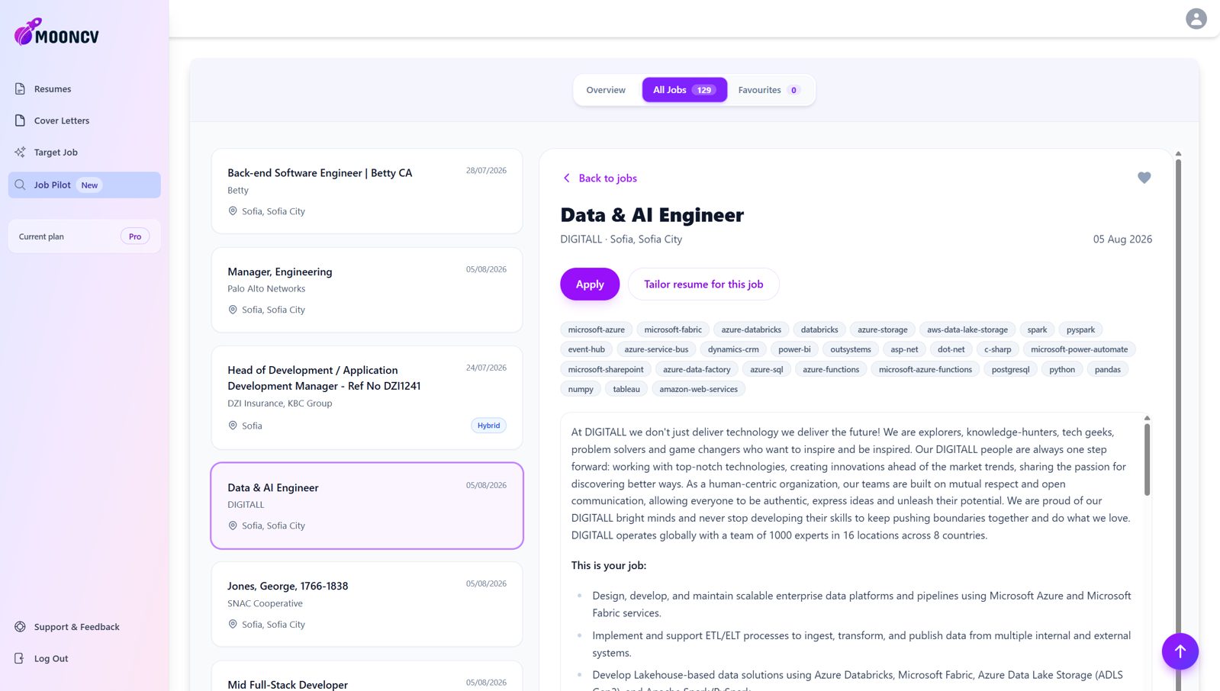Click location pin on DIGITALL job card
Image resolution: width=1220 pixels, height=691 pixels.
point(233,525)
